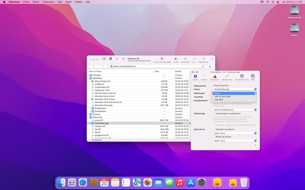Open the Présentation menu
This screenshot has width=305, height=190.
48,2
